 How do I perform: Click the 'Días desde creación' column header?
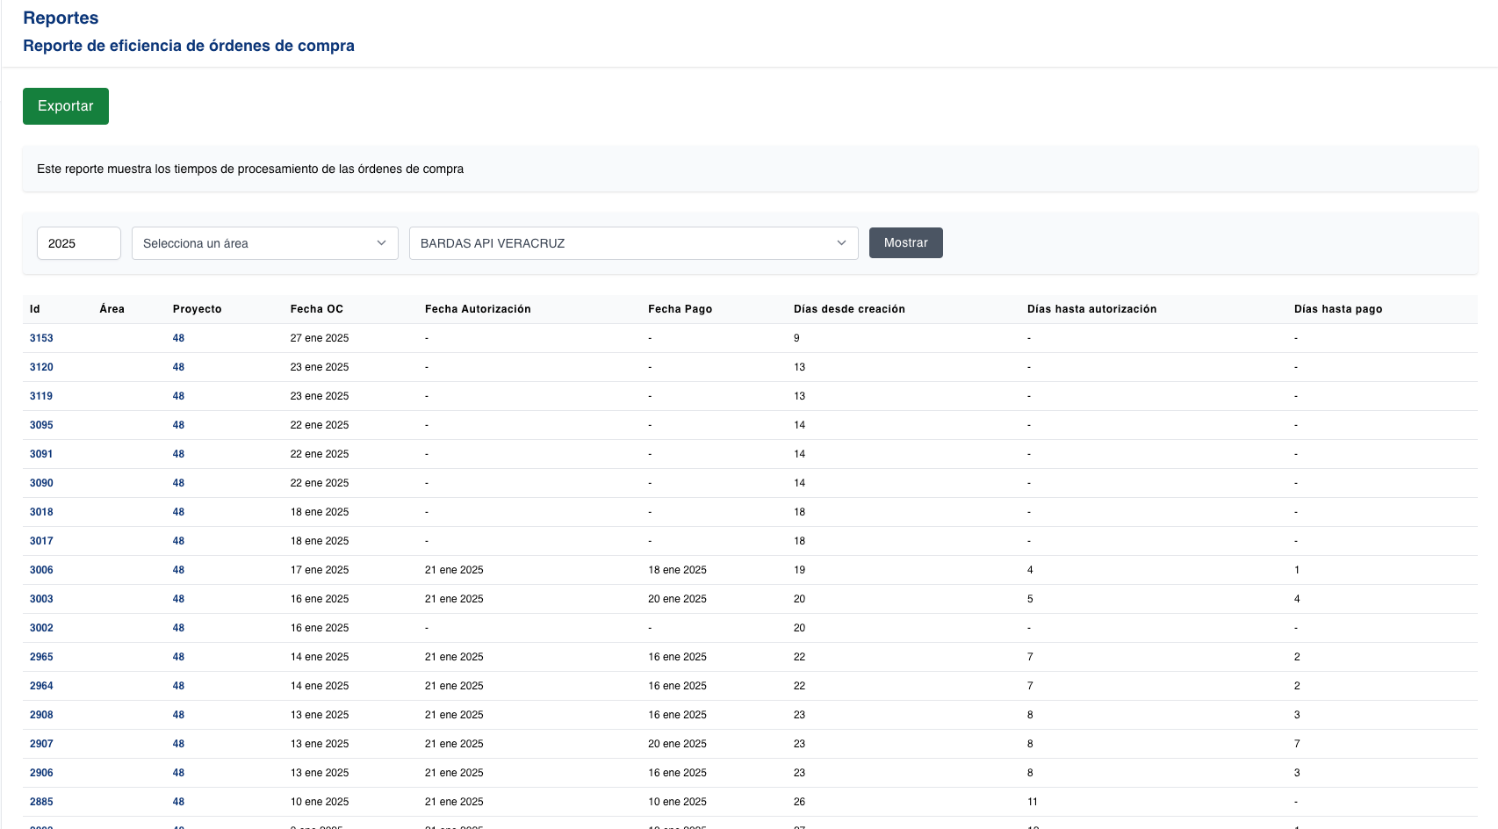[848, 309]
